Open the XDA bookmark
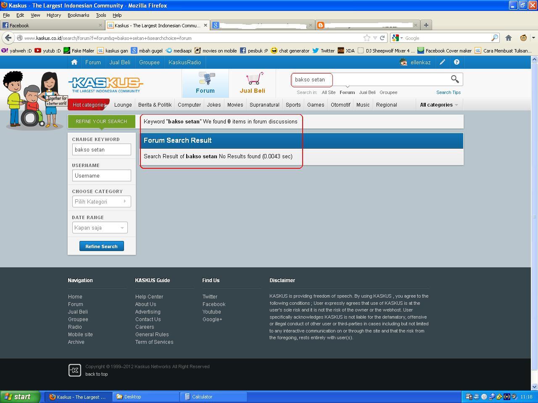538x403 pixels. [346, 50]
